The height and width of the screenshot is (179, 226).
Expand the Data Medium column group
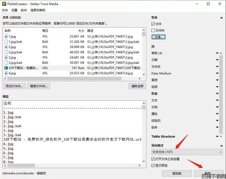click(x=217, y=73)
